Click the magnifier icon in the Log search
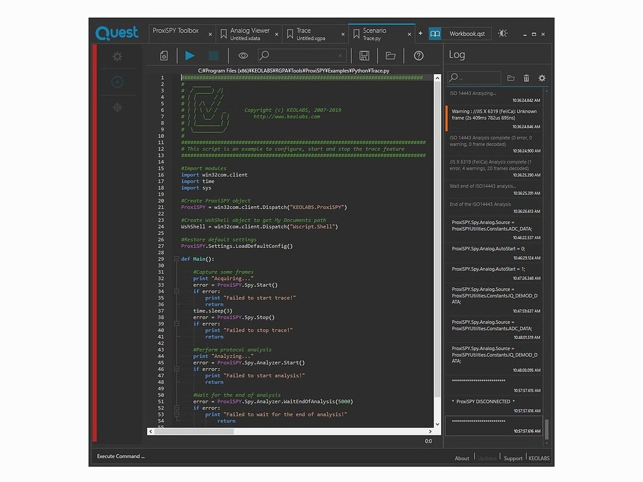The height and width of the screenshot is (482, 643). click(453, 77)
